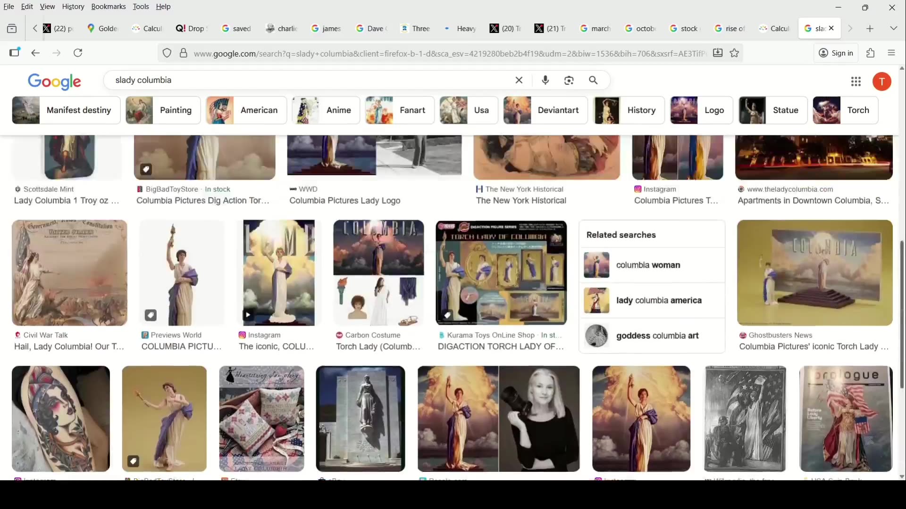The height and width of the screenshot is (509, 906).
Task: Open the View menu
Action: tap(47, 7)
